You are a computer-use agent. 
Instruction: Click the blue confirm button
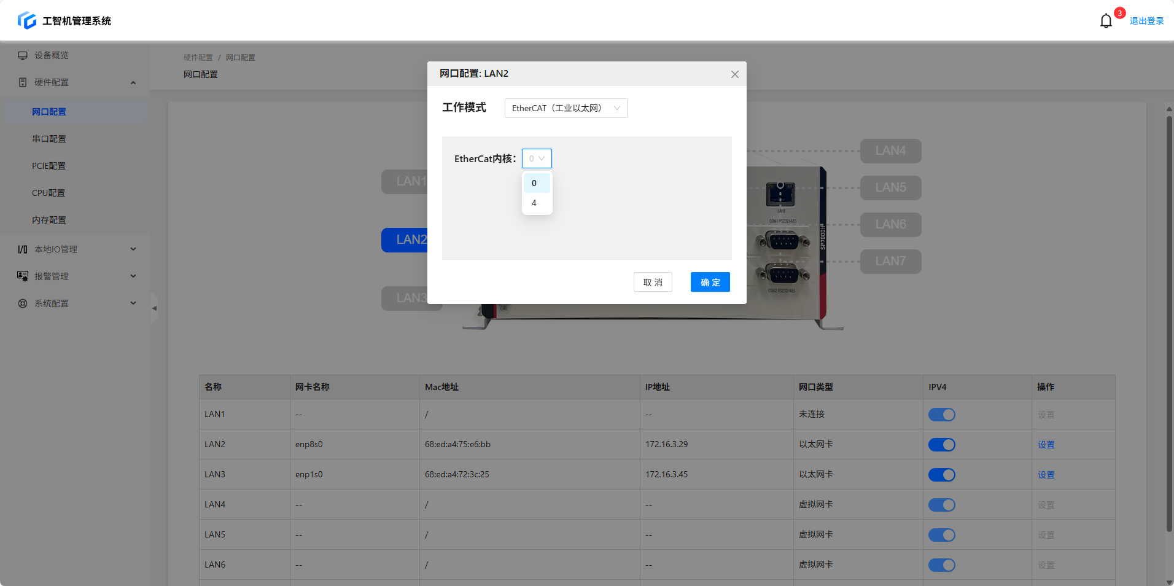click(x=710, y=282)
